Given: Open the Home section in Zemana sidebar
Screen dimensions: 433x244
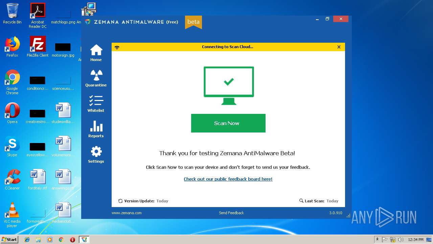Looking at the screenshot, I should (x=96, y=53).
